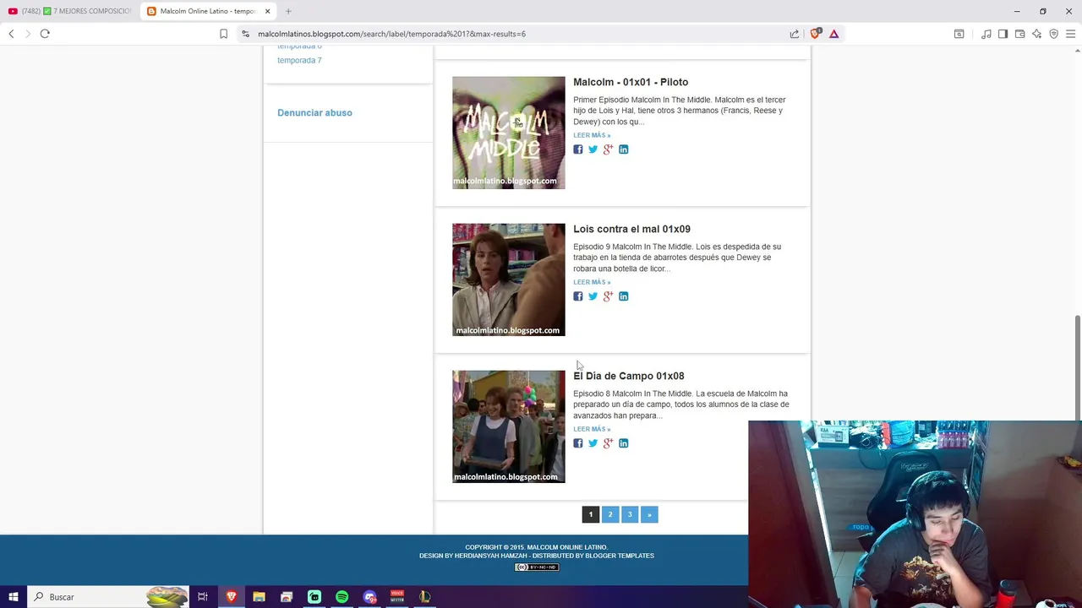1082x608 pixels.
Task: Toggle the browser sidebar panel icon
Action: point(1003,34)
